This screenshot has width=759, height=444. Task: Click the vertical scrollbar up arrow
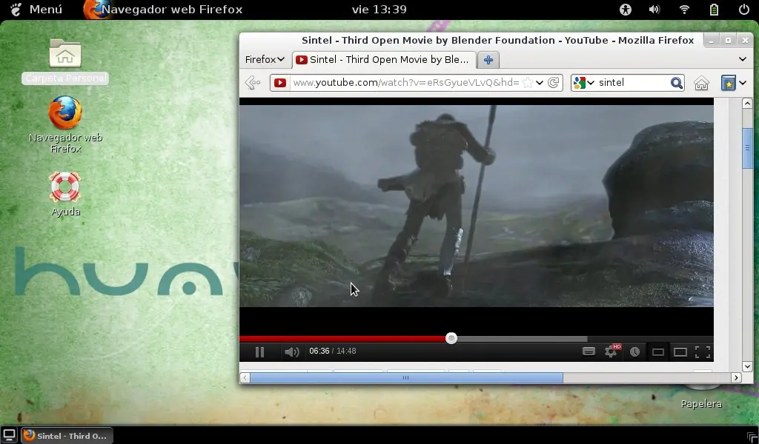click(x=747, y=103)
